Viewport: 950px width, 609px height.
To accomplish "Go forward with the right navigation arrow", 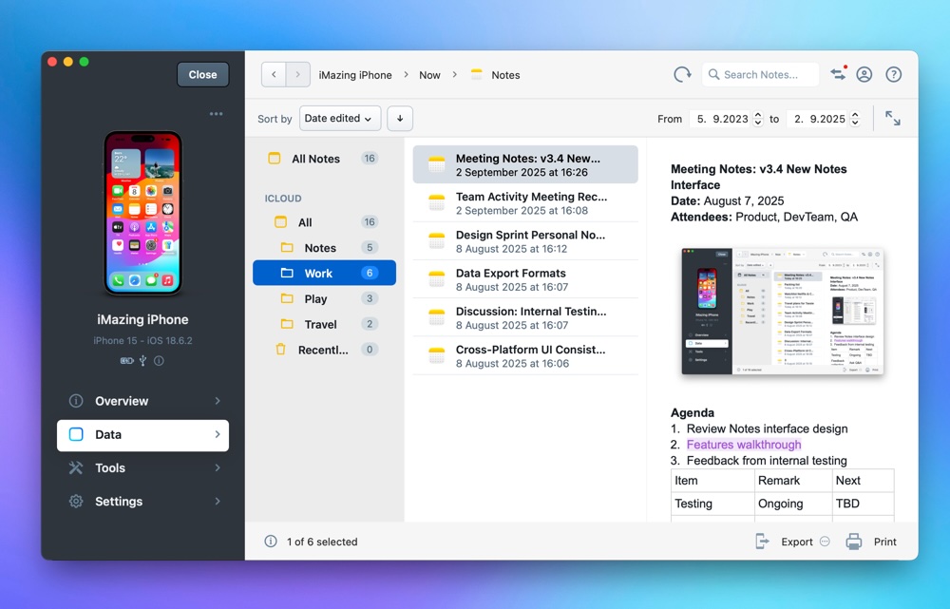I will (x=298, y=74).
